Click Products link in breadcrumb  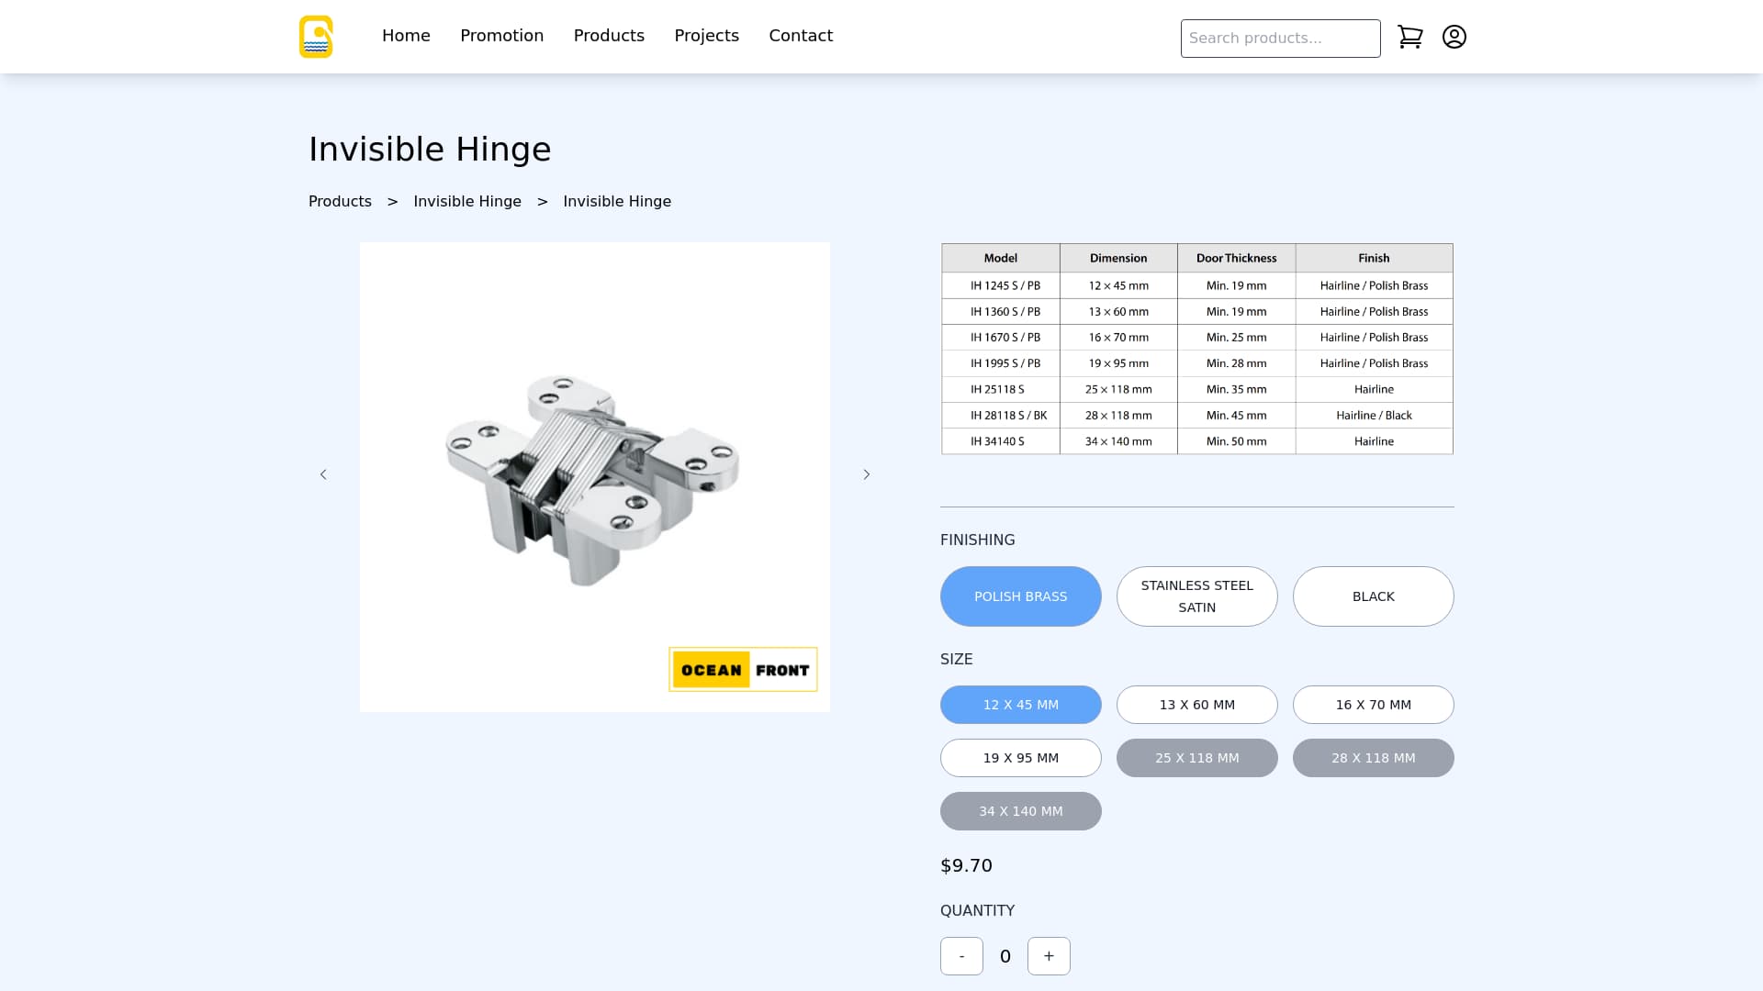[x=340, y=202]
